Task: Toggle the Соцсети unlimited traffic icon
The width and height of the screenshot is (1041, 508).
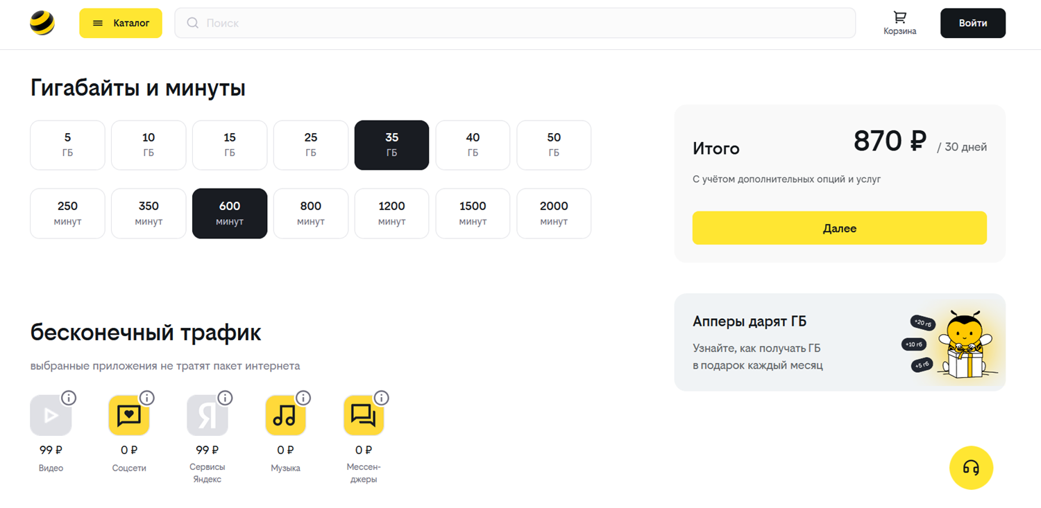Action: coord(129,415)
